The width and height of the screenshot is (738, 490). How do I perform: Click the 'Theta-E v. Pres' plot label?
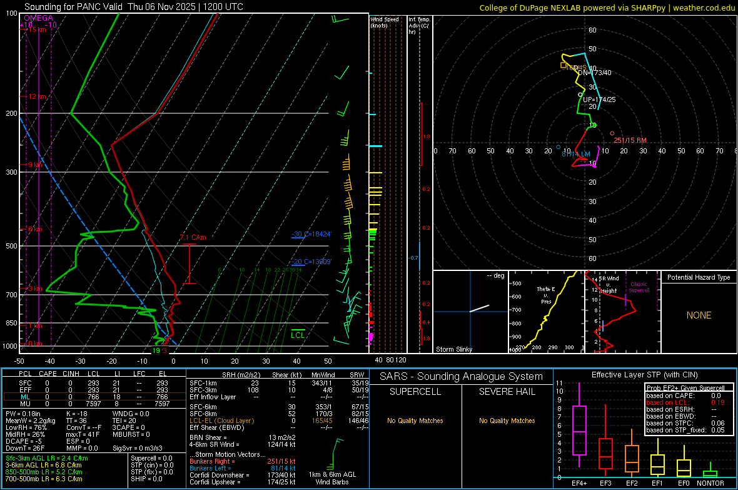click(546, 295)
